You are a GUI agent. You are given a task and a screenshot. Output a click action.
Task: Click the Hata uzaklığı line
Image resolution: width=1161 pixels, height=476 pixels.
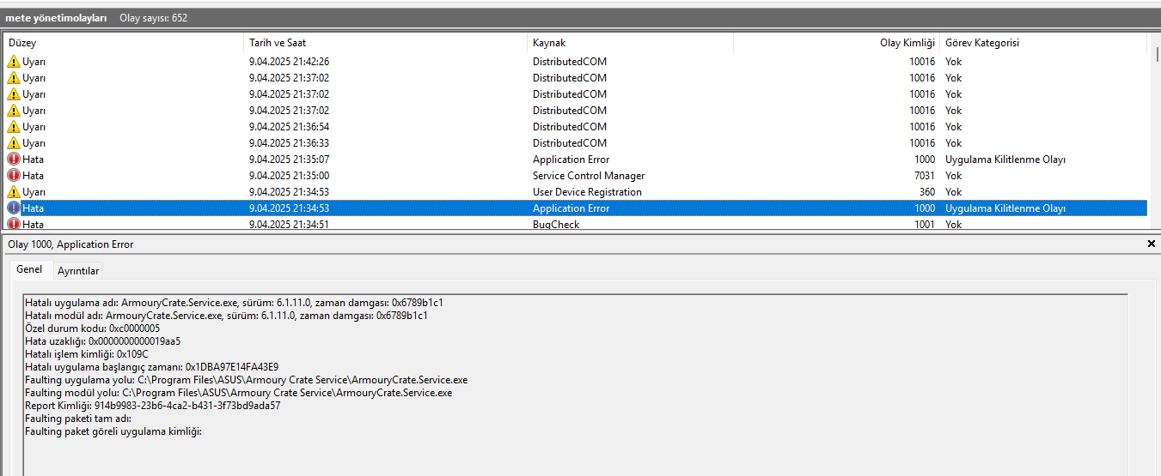(x=102, y=341)
